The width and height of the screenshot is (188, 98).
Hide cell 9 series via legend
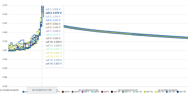click(105, 92)
